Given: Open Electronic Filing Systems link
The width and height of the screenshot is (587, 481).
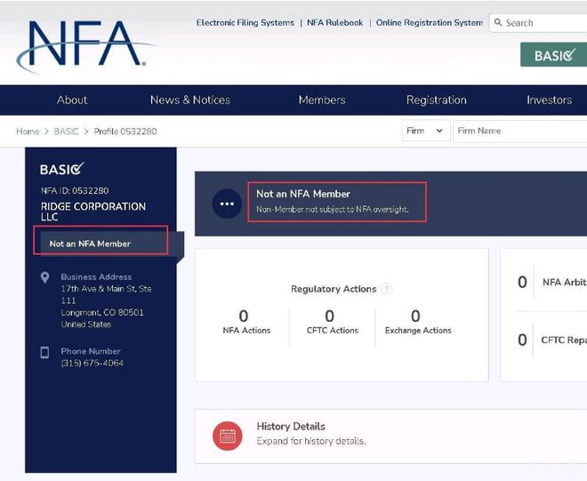Looking at the screenshot, I should click(245, 23).
